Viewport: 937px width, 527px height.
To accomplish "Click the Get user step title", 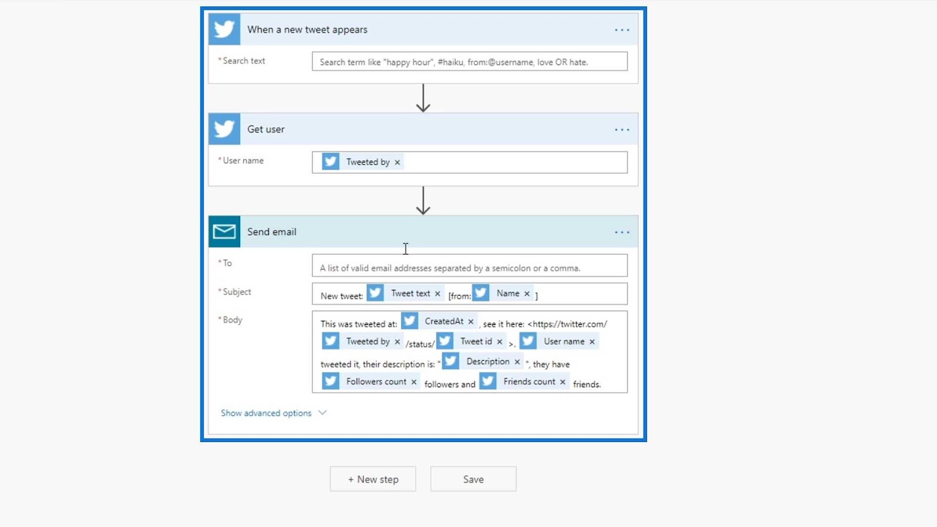I will click(266, 129).
